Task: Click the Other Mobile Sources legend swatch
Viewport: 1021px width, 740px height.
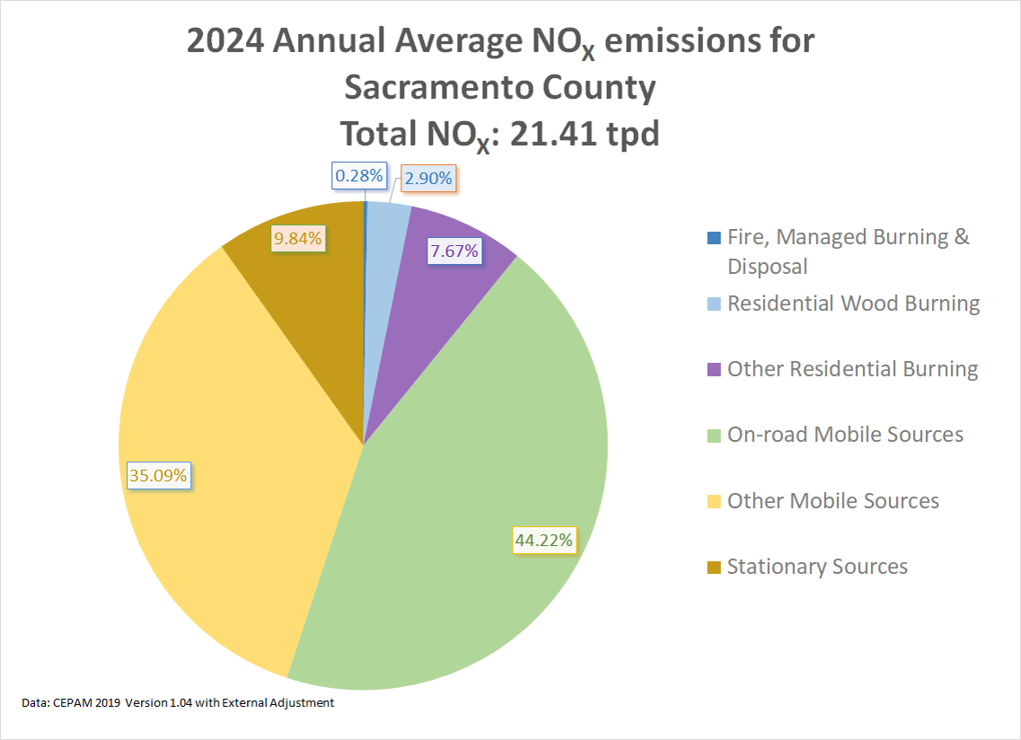Action: pyautogui.click(x=714, y=501)
